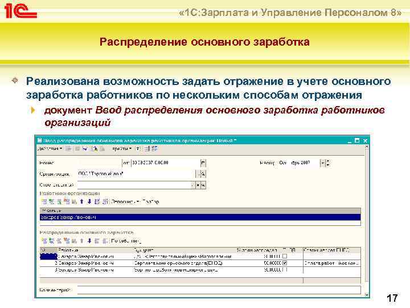Click the Подбор button in the Работники toolbar
Image resolution: width=410 pixels, height=308 pixels.
tap(151, 202)
